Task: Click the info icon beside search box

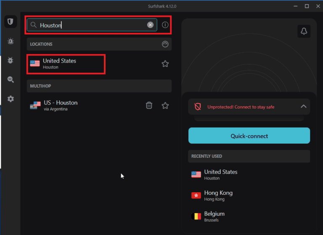Action: click(x=165, y=25)
